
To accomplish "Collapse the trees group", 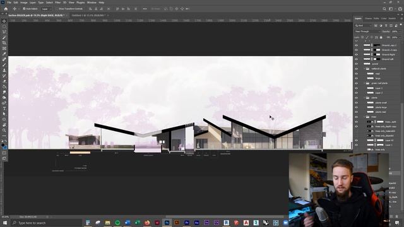I will 364,117.
